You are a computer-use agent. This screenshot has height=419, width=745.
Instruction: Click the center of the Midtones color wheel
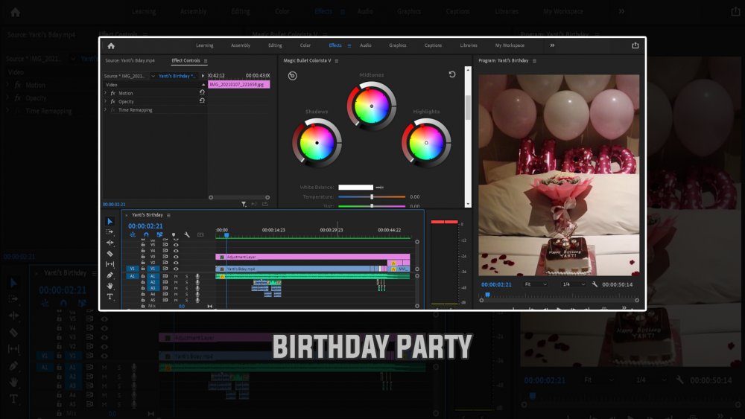point(372,106)
